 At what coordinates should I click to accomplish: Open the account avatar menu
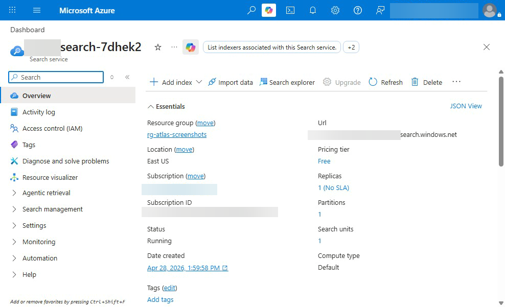point(490,10)
